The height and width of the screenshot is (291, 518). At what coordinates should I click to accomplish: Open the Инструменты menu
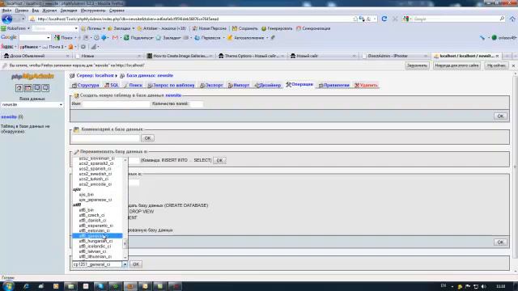pyautogui.click(x=93, y=11)
